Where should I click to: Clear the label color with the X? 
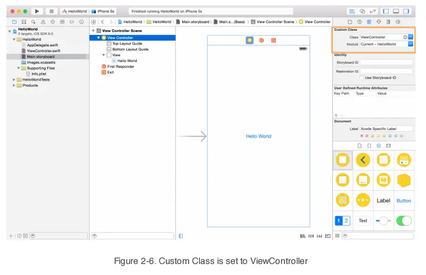[x=361, y=136]
